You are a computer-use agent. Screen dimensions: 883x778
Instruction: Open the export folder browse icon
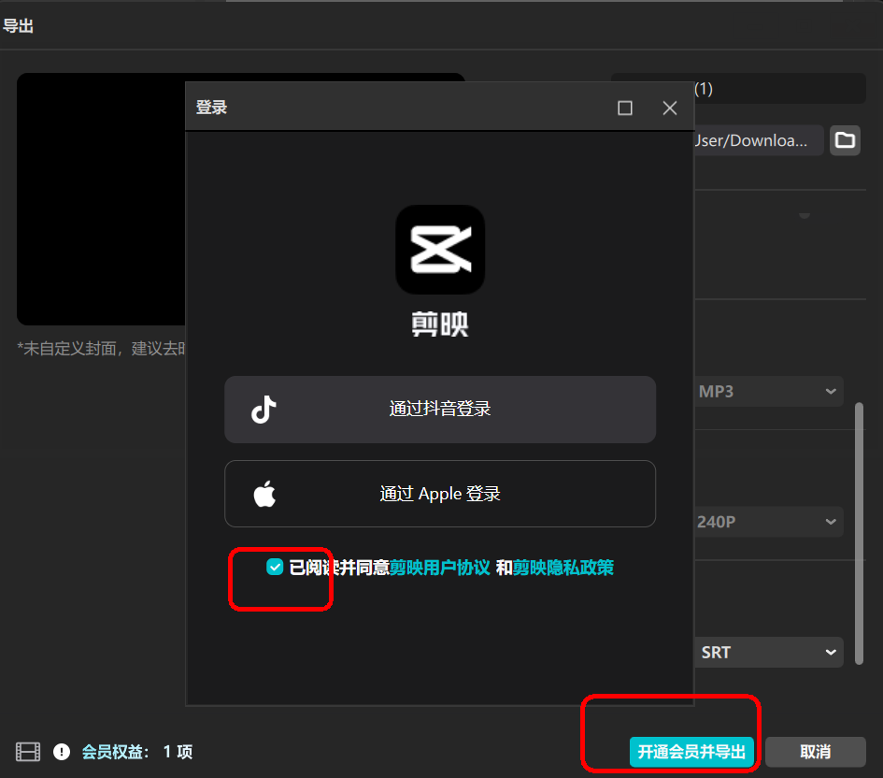pos(844,140)
